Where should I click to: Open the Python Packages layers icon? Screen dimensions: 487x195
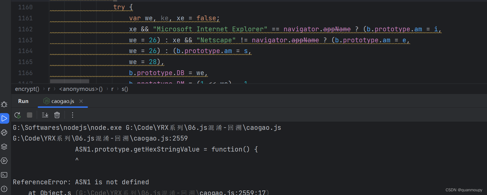tap(4, 146)
